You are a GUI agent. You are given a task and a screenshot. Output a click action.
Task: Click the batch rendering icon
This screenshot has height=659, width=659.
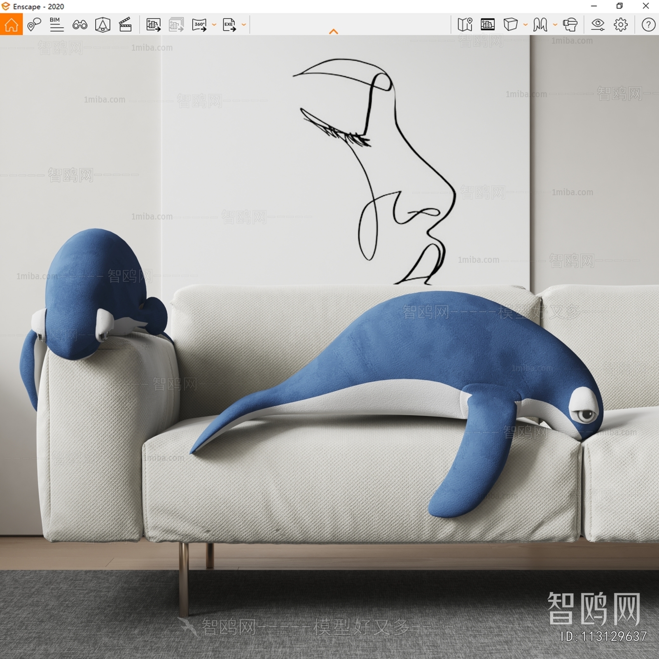click(x=176, y=25)
